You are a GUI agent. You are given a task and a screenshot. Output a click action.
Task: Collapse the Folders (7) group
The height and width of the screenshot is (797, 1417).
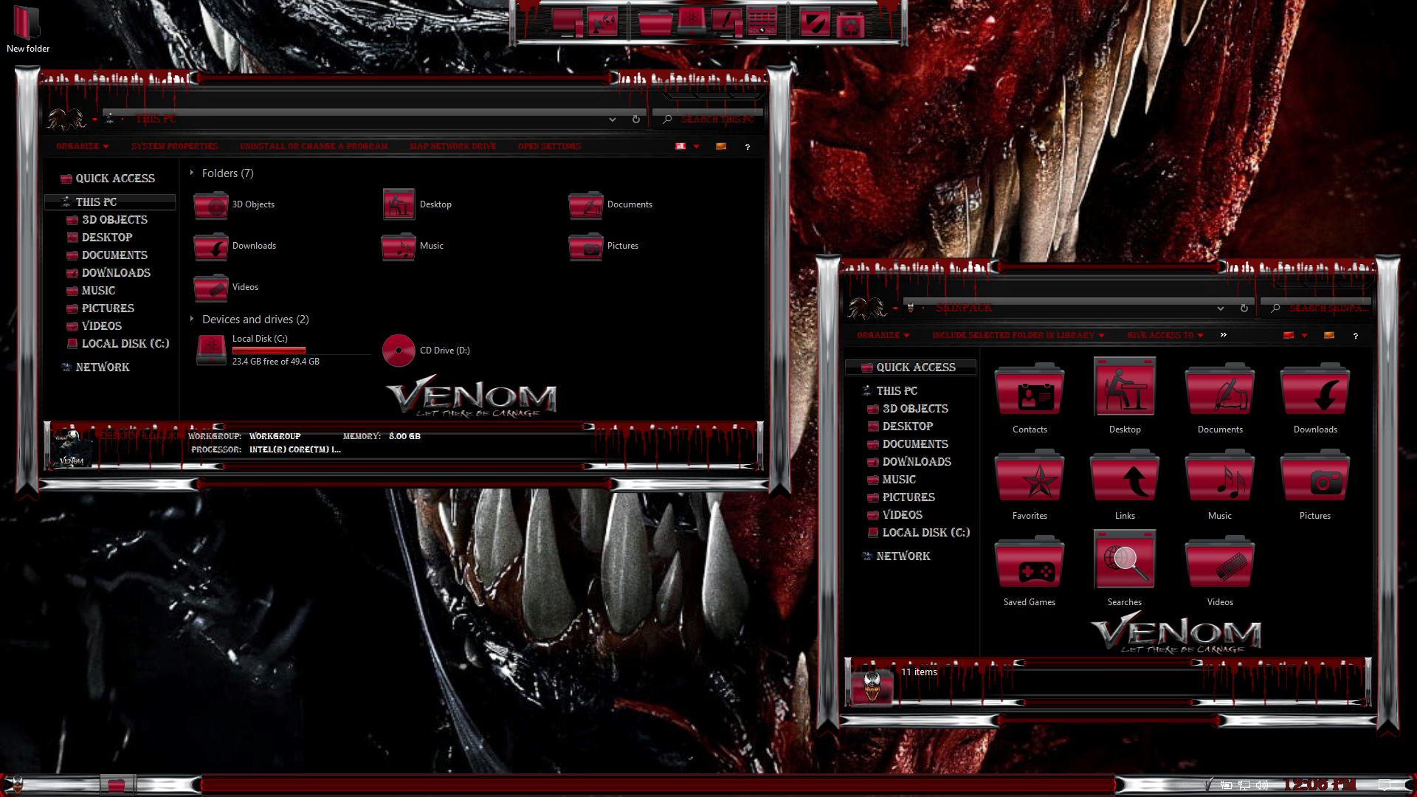pos(192,173)
